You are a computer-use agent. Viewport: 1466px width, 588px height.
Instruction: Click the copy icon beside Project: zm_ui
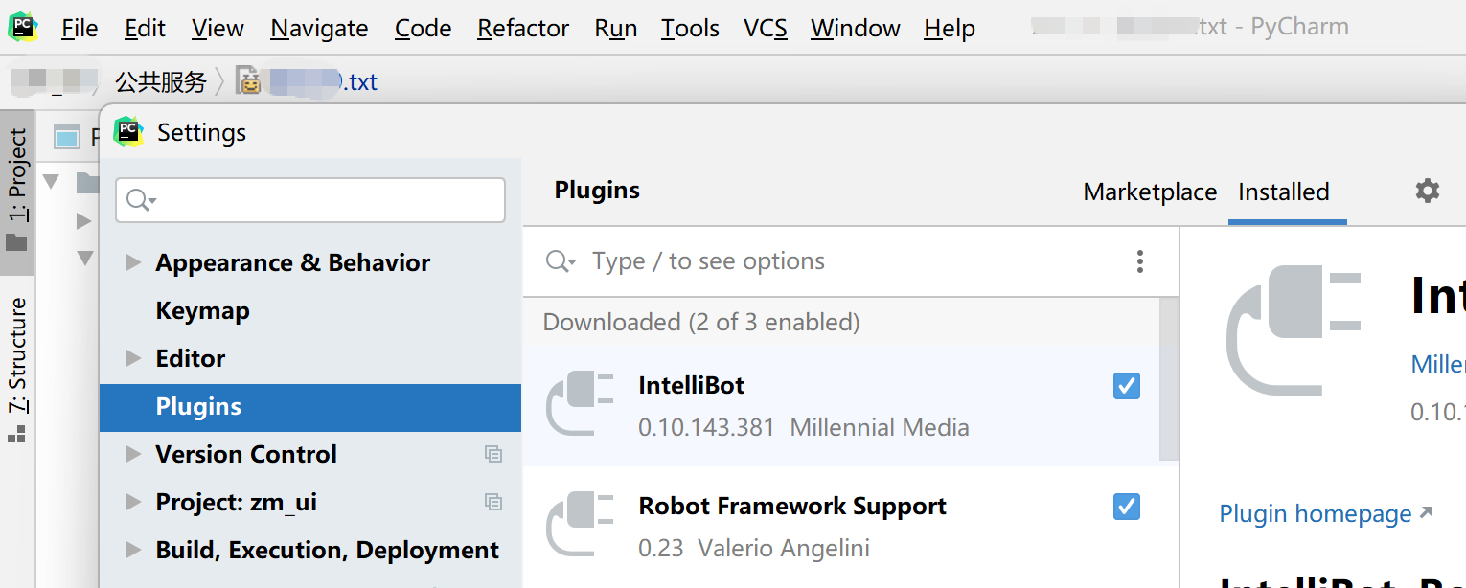click(493, 502)
